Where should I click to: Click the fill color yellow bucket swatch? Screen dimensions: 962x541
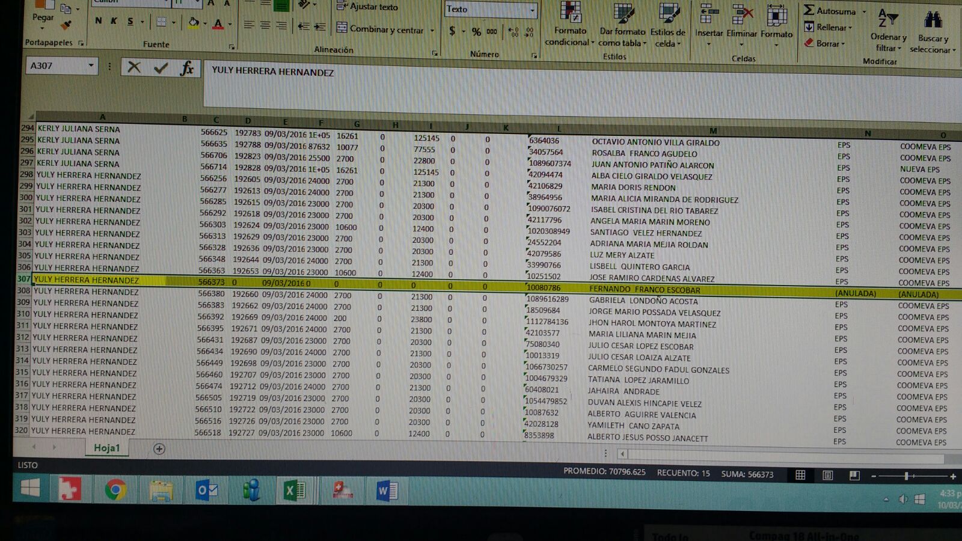click(194, 23)
